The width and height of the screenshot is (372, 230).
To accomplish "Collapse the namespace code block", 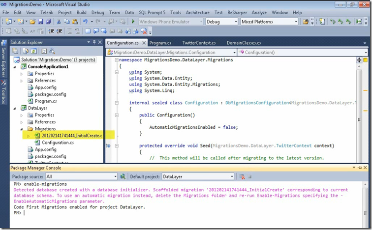I will pyautogui.click(x=117, y=60).
